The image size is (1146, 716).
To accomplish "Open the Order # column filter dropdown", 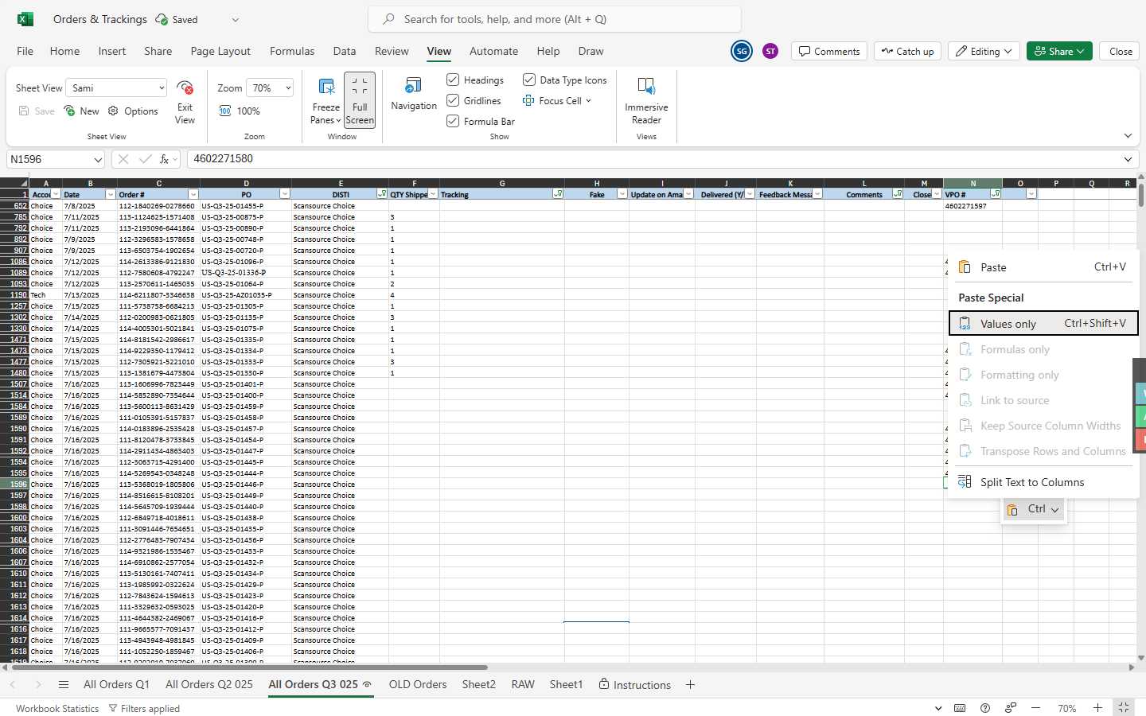I will tap(193, 194).
